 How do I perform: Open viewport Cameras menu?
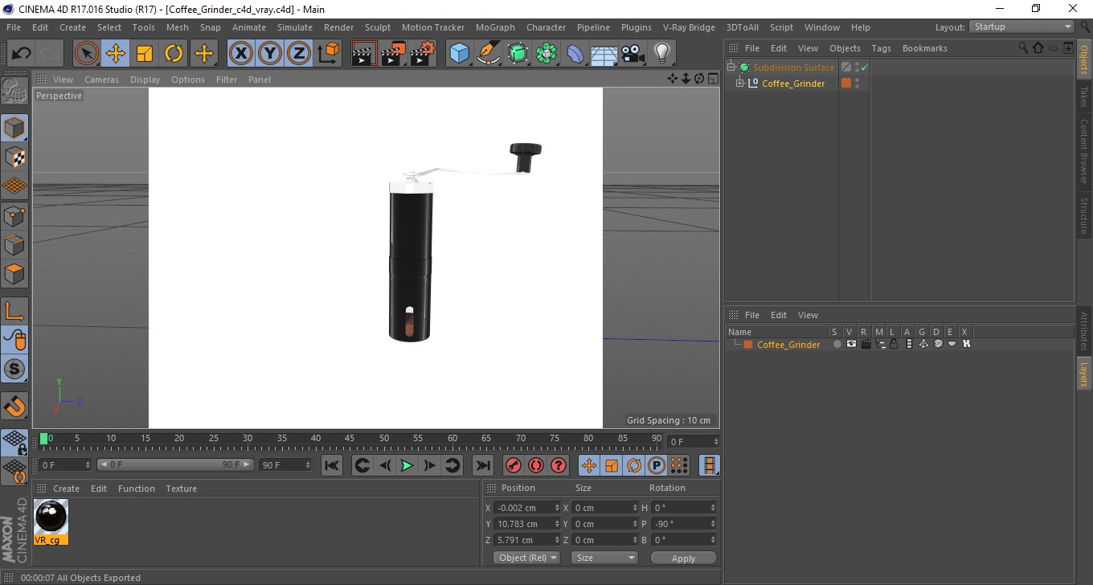pos(101,80)
